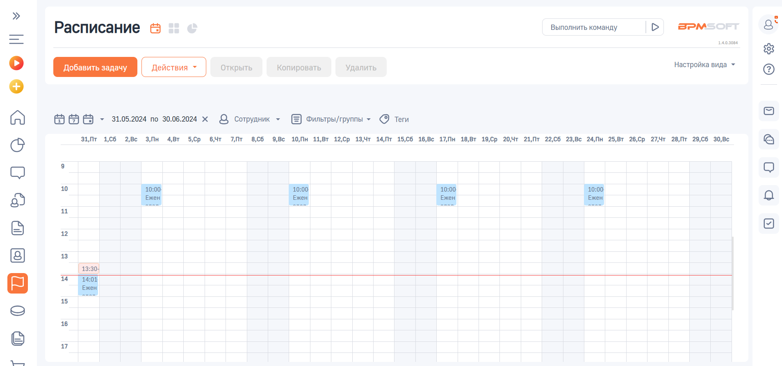Expand the collapsed left sidebar
782x366 pixels.
[16, 16]
